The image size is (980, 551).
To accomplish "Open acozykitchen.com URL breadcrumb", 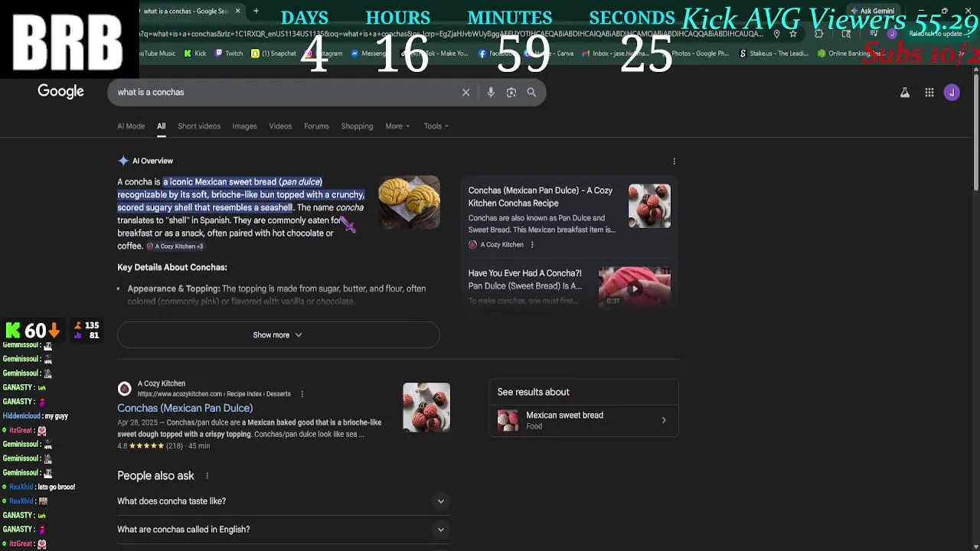I will pos(214,394).
